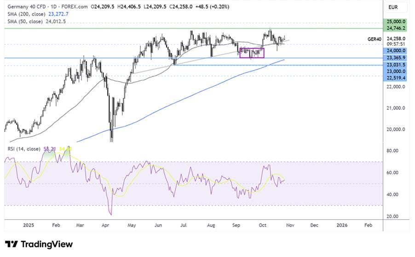Click the high price H24,406.5 value

pyautogui.click(x=129, y=6)
